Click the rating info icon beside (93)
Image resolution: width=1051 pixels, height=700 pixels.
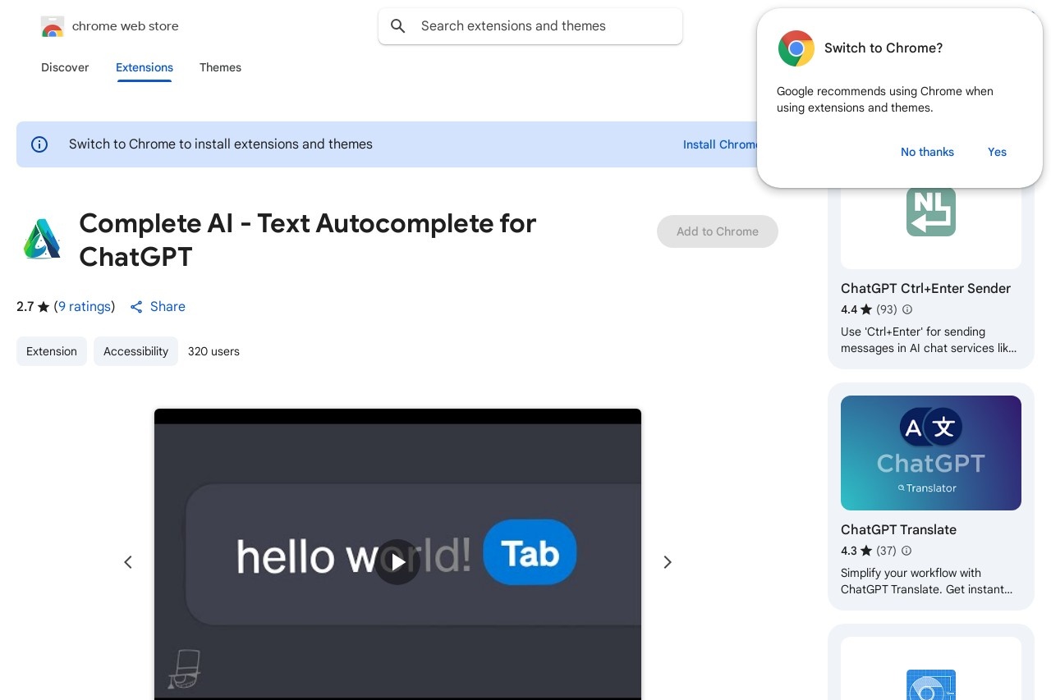[907, 309]
